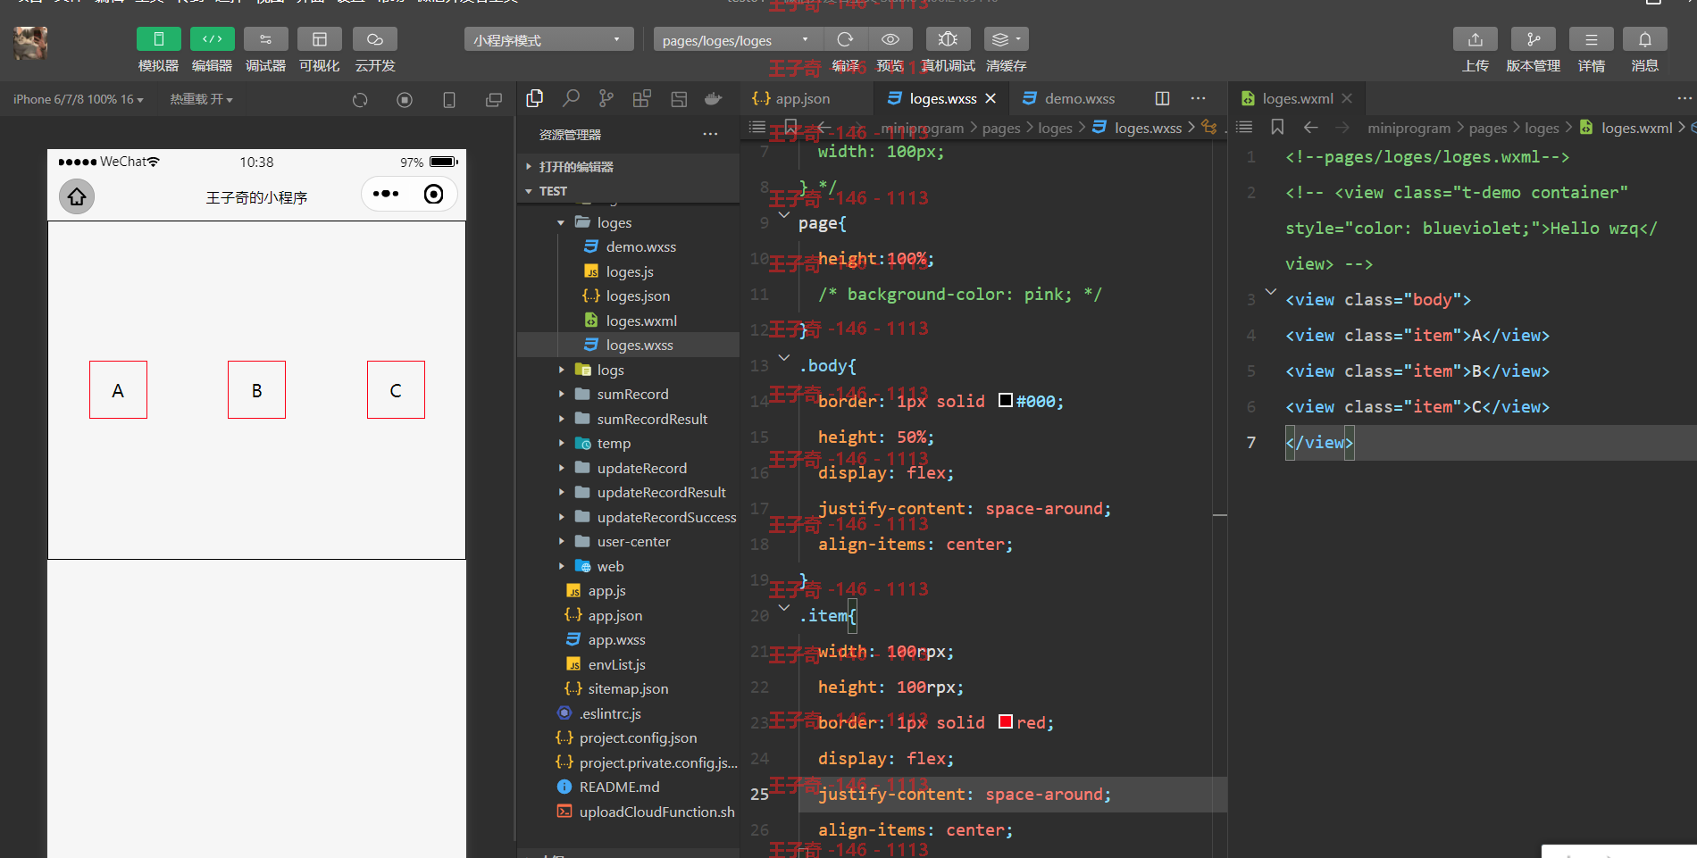Open the left editor more actions menu

[1199, 98]
